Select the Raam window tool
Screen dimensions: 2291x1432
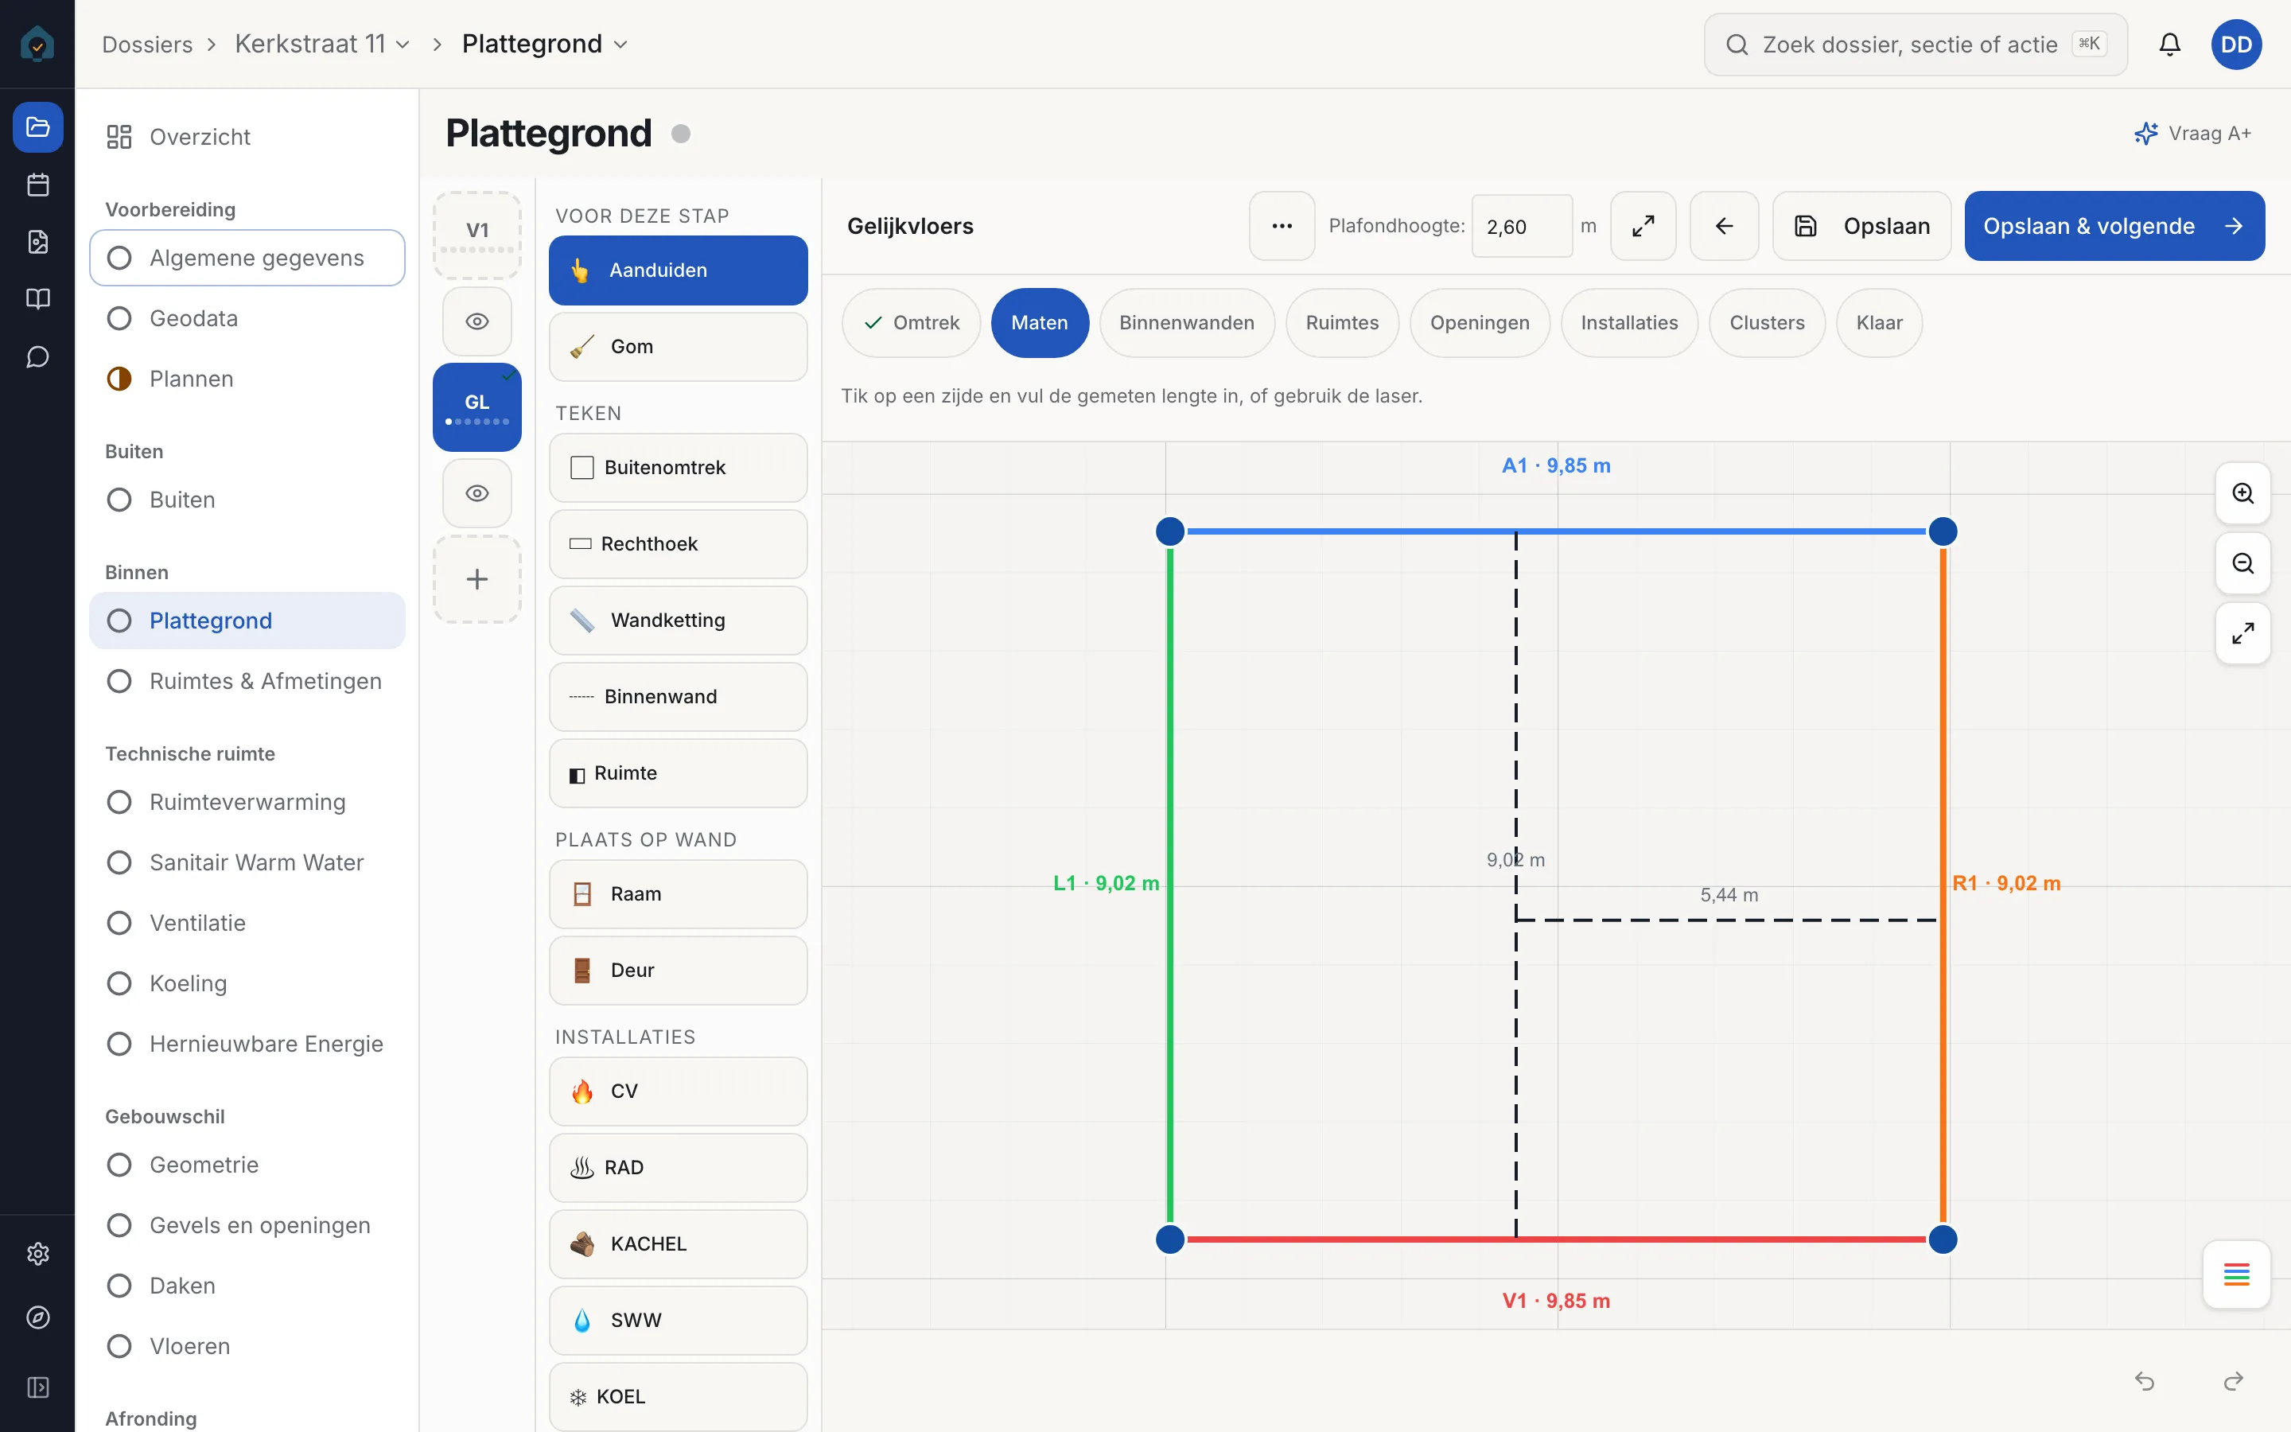[678, 894]
